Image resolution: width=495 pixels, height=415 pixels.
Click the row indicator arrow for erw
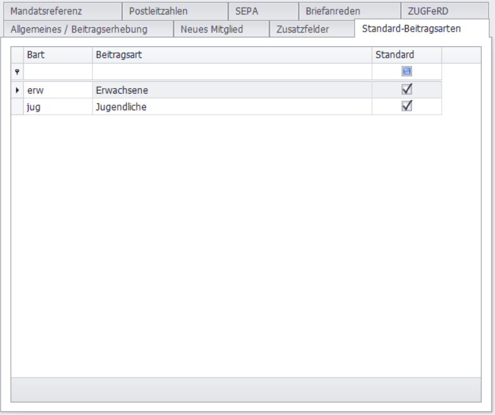click(17, 91)
